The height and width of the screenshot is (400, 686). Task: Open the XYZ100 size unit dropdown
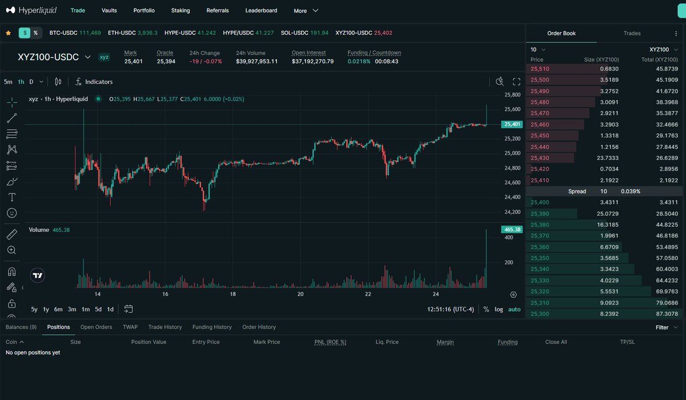click(x=664, y=49)
